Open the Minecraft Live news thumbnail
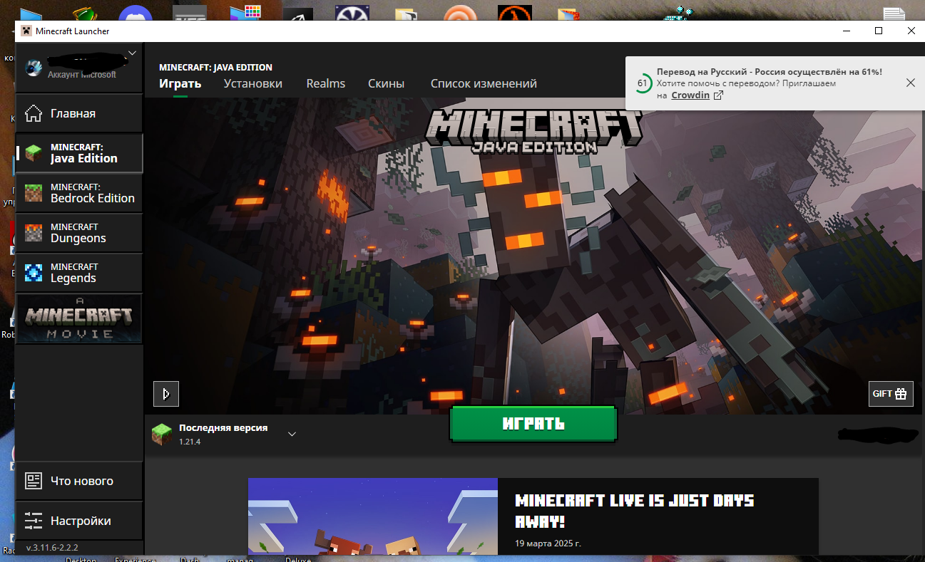This screenshot has height=562, width=925. [x=372, y=516]
